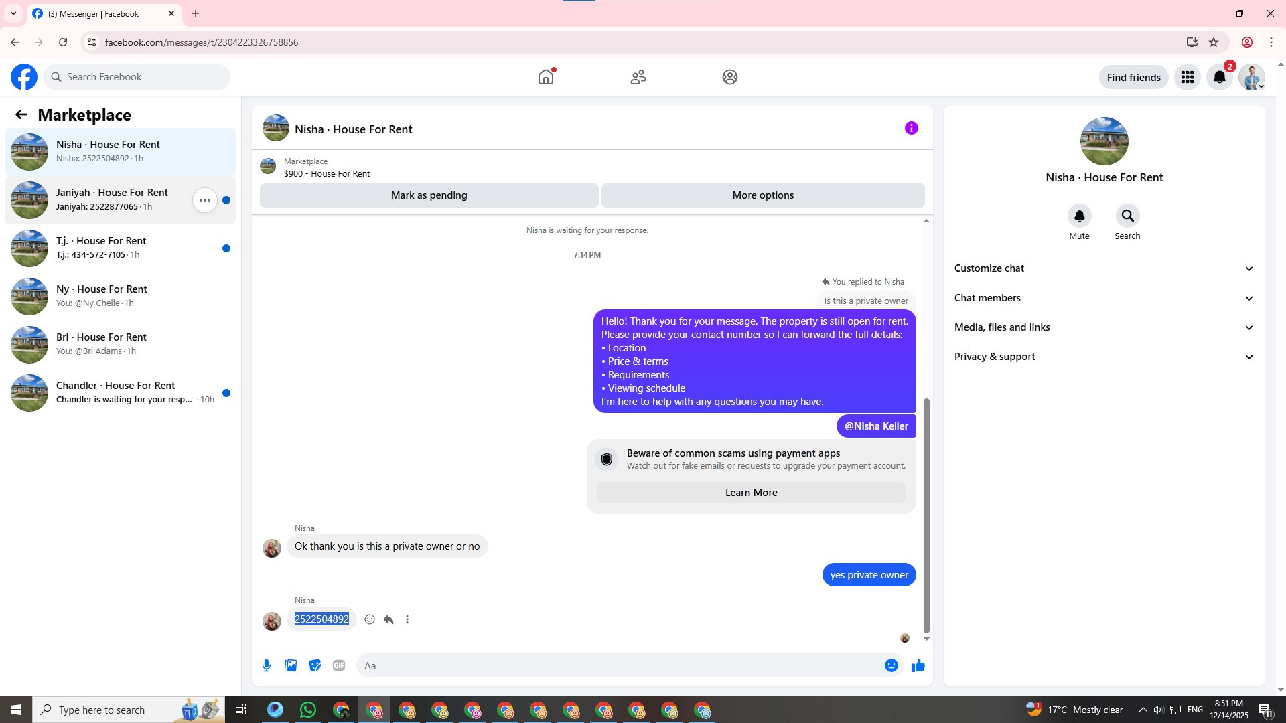The width and height of the screenshot is (1286, 723).
Task: Click the Mark as pending button
Action: (429, 195)
